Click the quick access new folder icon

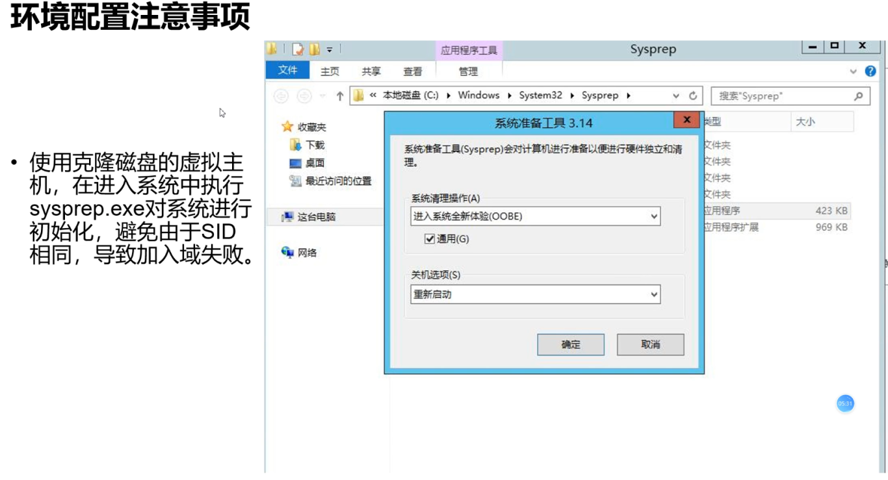click(x=315, y=49)
